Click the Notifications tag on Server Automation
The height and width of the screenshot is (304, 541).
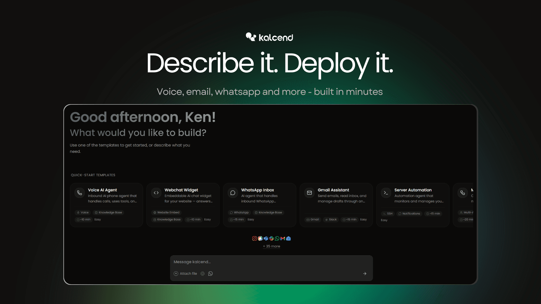click(409, 214)
